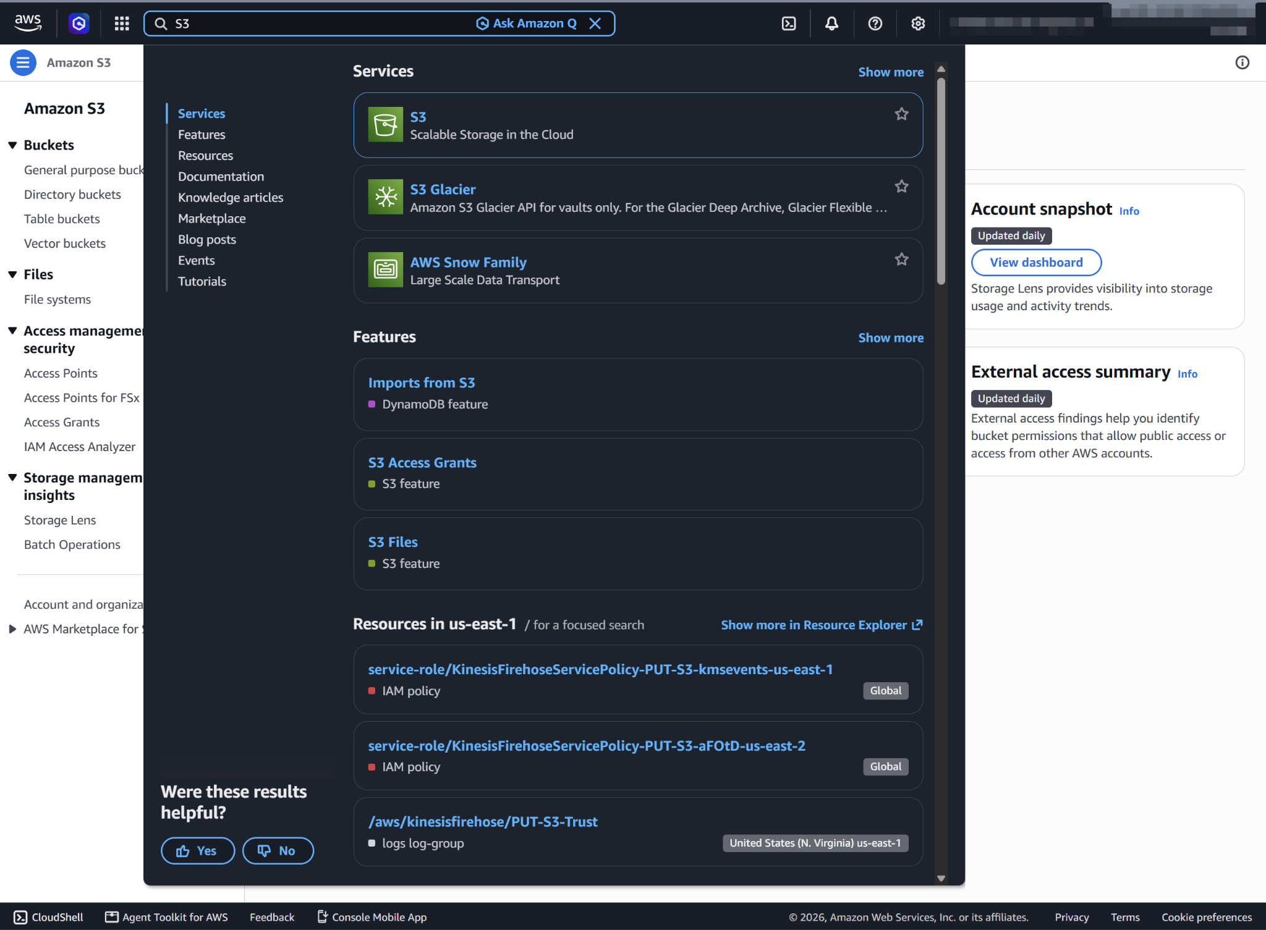Click Ask Amazon Q in search bar
The height and width of the screenshot is (930, 1266).
pos(527,23)
